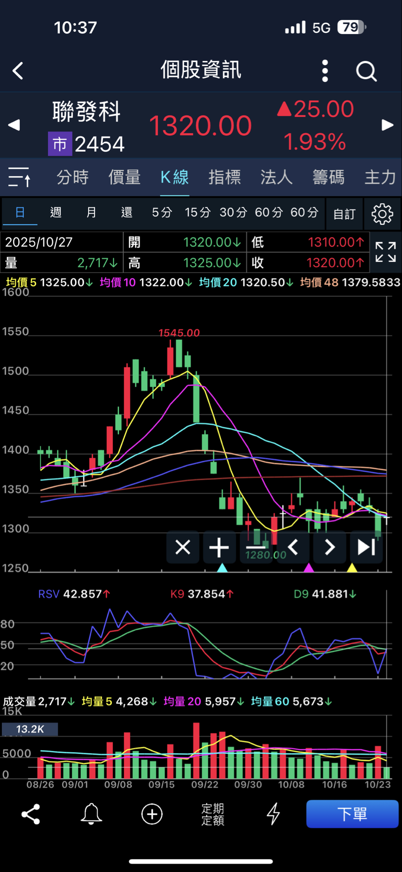The image size is (402, 872).
Task: Open the 籌碼 tab
Action: [x=328, y=178]
